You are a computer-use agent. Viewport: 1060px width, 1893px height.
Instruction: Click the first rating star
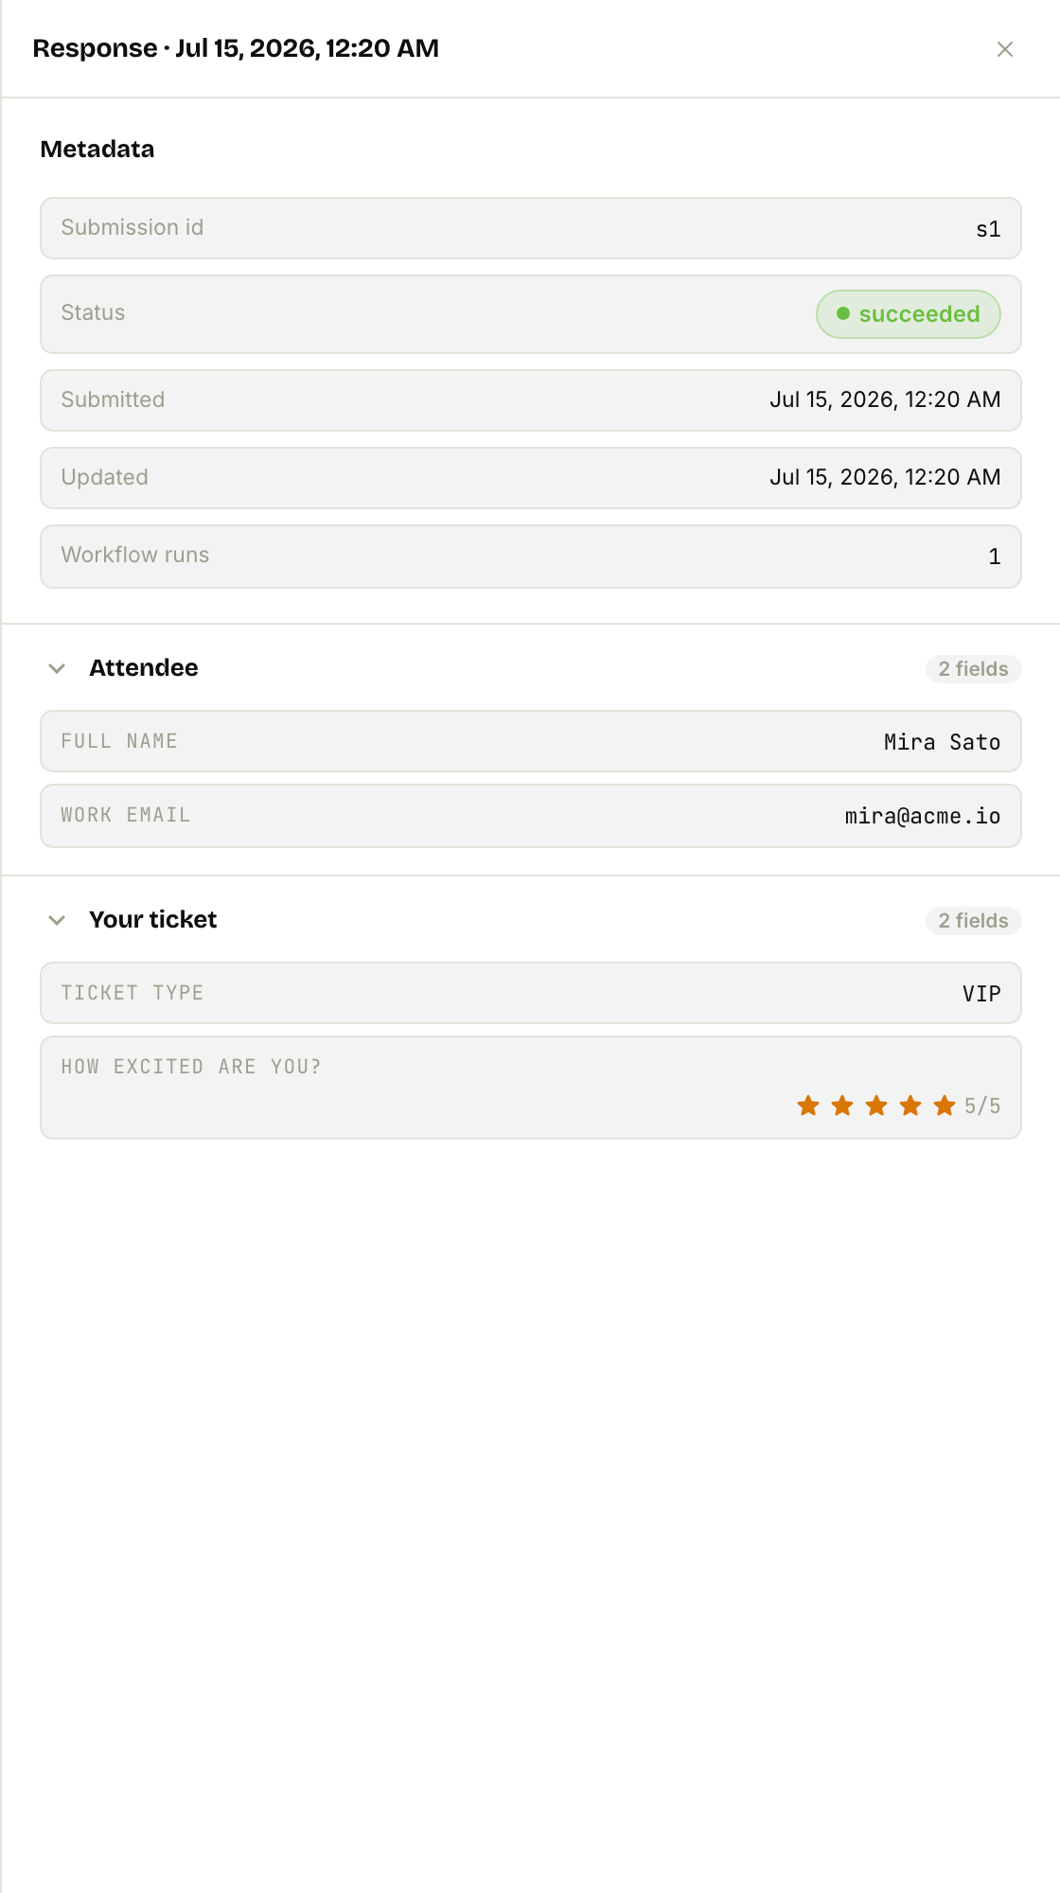[808, 1106]
